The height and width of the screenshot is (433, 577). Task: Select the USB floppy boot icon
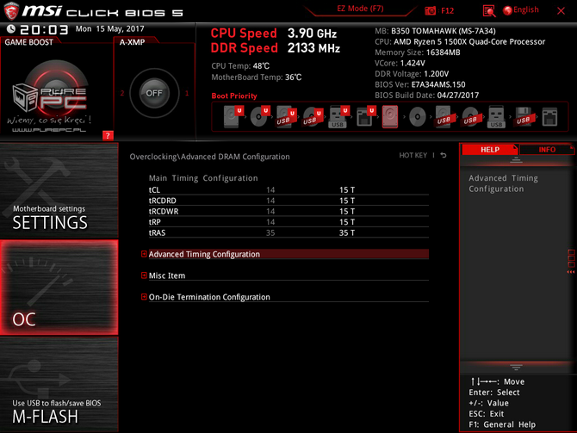click(524, 116)
